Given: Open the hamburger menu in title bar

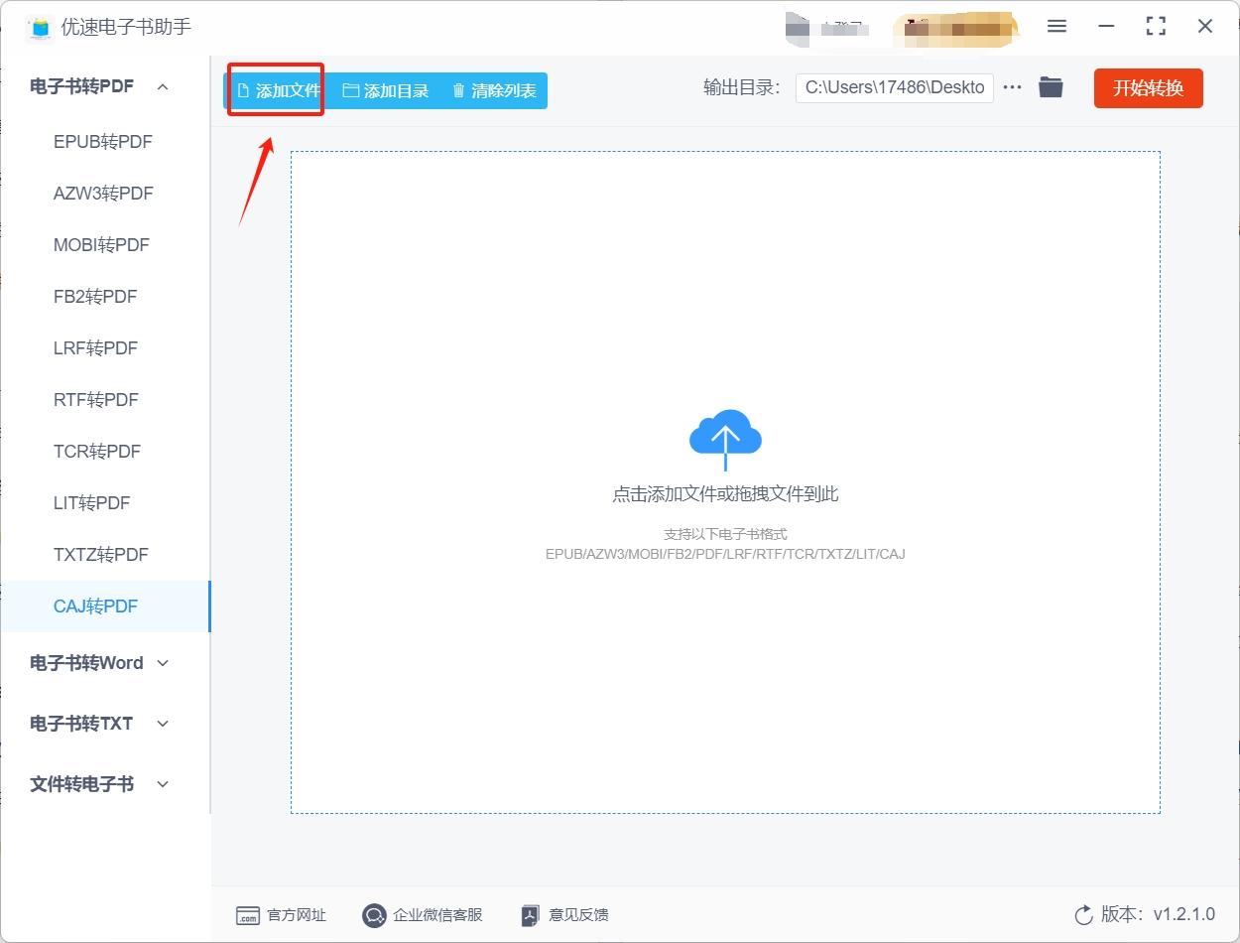Looking at the screenshot, I should pyautogui.click(x=1056, y=27).
